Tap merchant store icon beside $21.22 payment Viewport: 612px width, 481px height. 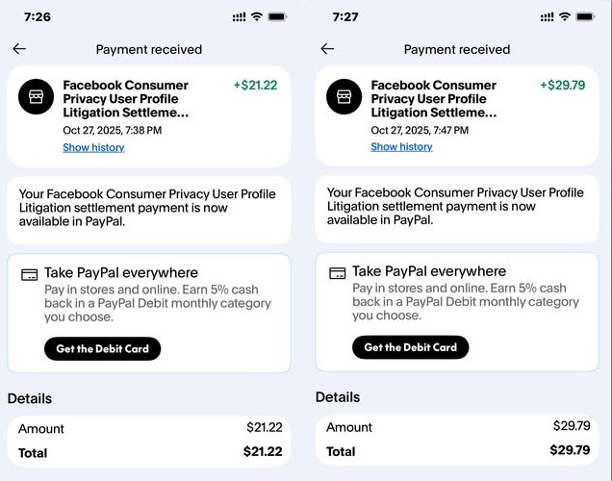coord(37,95)
